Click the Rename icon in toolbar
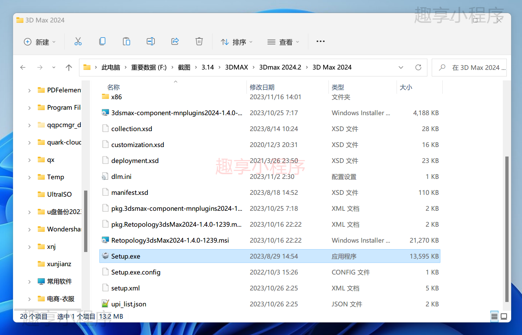Screen dimensions: 522x335 [151, 42]
